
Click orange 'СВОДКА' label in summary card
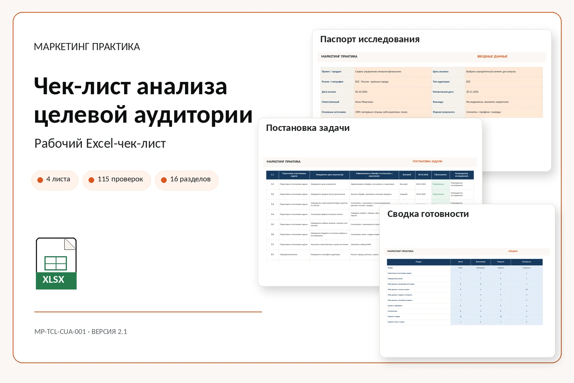(513, 251)
